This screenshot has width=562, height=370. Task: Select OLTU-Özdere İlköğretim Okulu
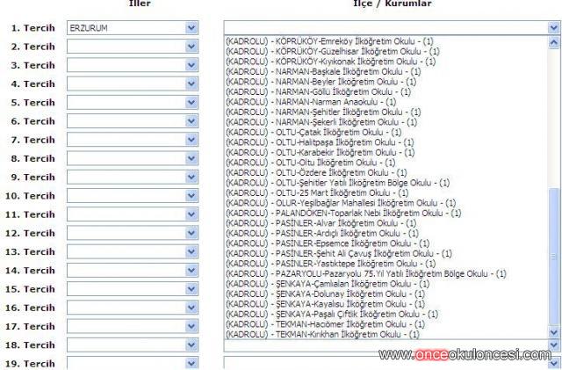pos(386,172)
